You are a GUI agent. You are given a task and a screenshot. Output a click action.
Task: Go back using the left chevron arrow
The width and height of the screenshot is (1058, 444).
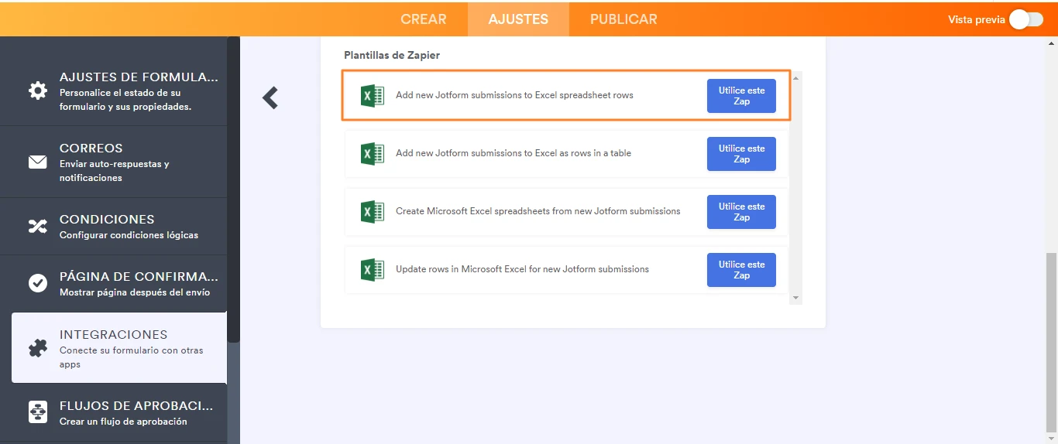pos(270,97)
